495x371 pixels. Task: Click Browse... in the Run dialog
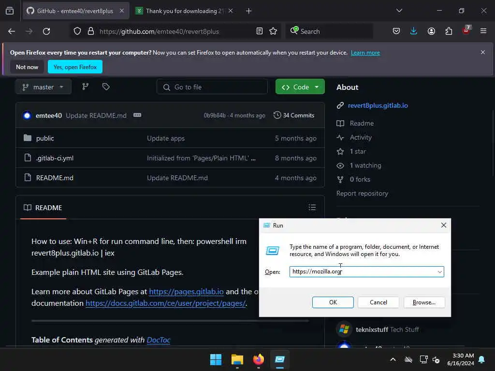pyautogui.click(x=424, y=302)
